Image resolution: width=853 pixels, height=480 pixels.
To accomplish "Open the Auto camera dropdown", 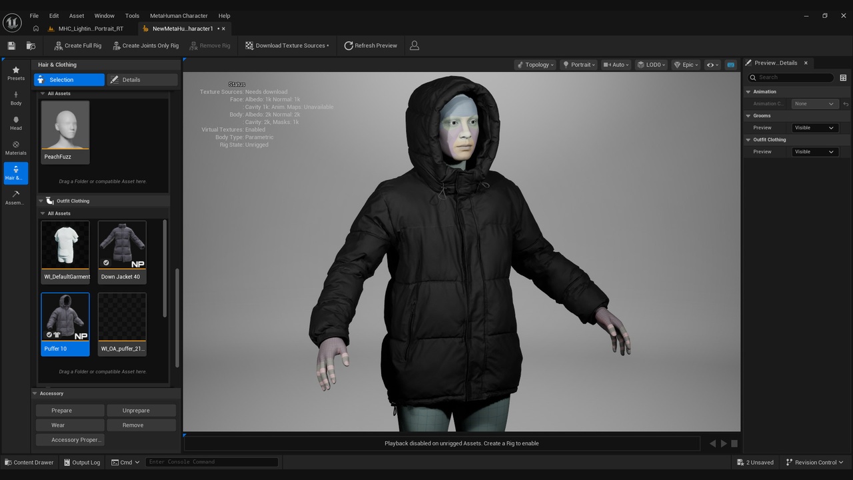I will point(616,65).
